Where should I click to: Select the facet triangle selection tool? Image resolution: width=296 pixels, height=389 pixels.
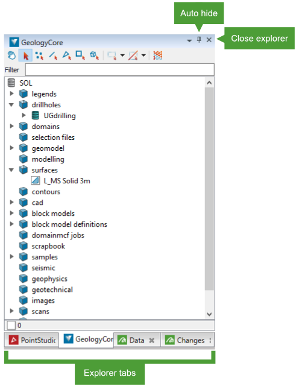tap(66, 55)
